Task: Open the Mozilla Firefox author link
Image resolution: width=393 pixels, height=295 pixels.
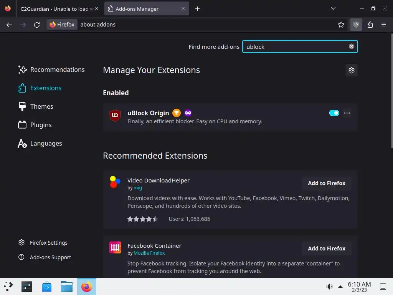Action: tap(149, 253)
